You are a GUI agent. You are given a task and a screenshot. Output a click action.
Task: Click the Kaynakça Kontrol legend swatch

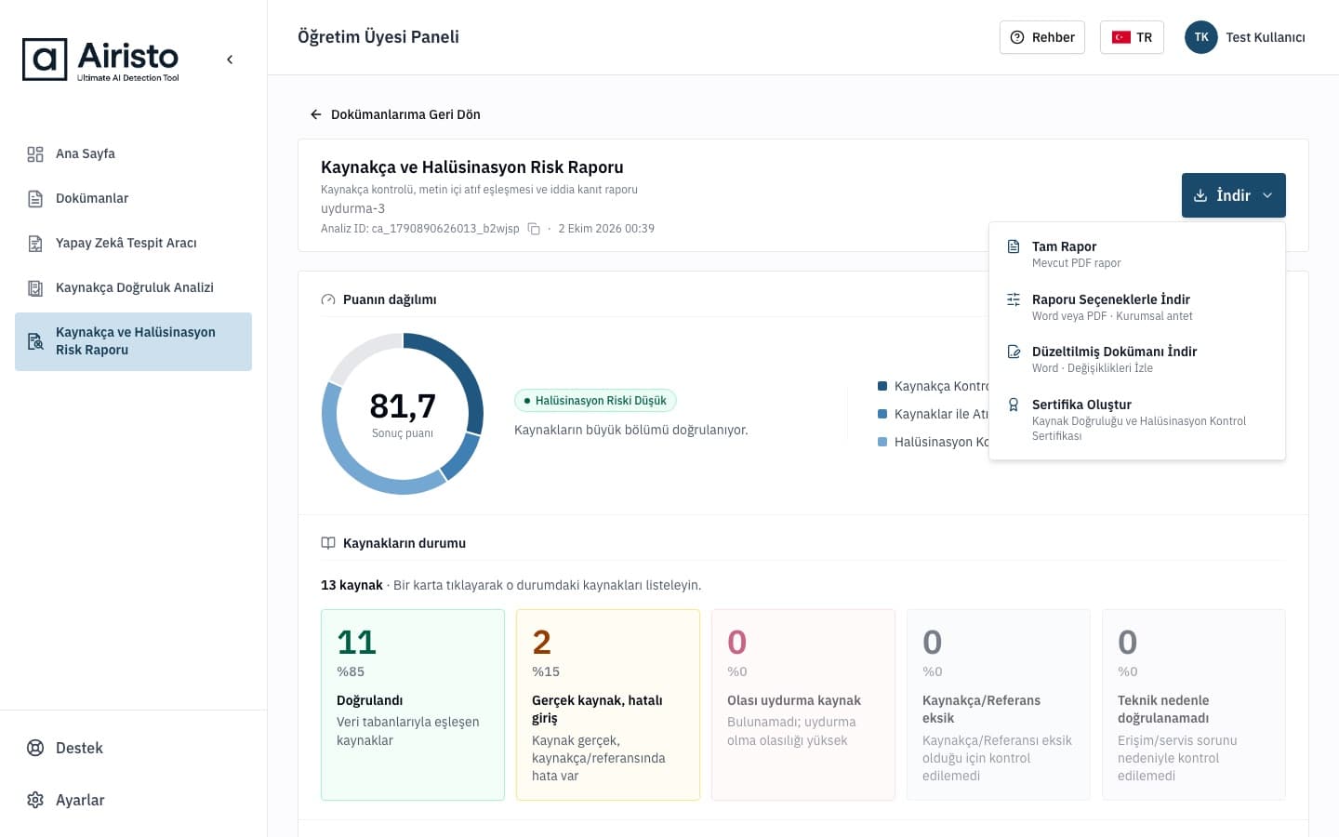click(882, 386)
